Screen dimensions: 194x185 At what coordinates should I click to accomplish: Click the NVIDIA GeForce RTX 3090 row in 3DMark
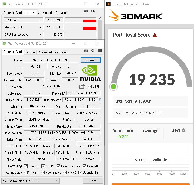tap(151, 113)
